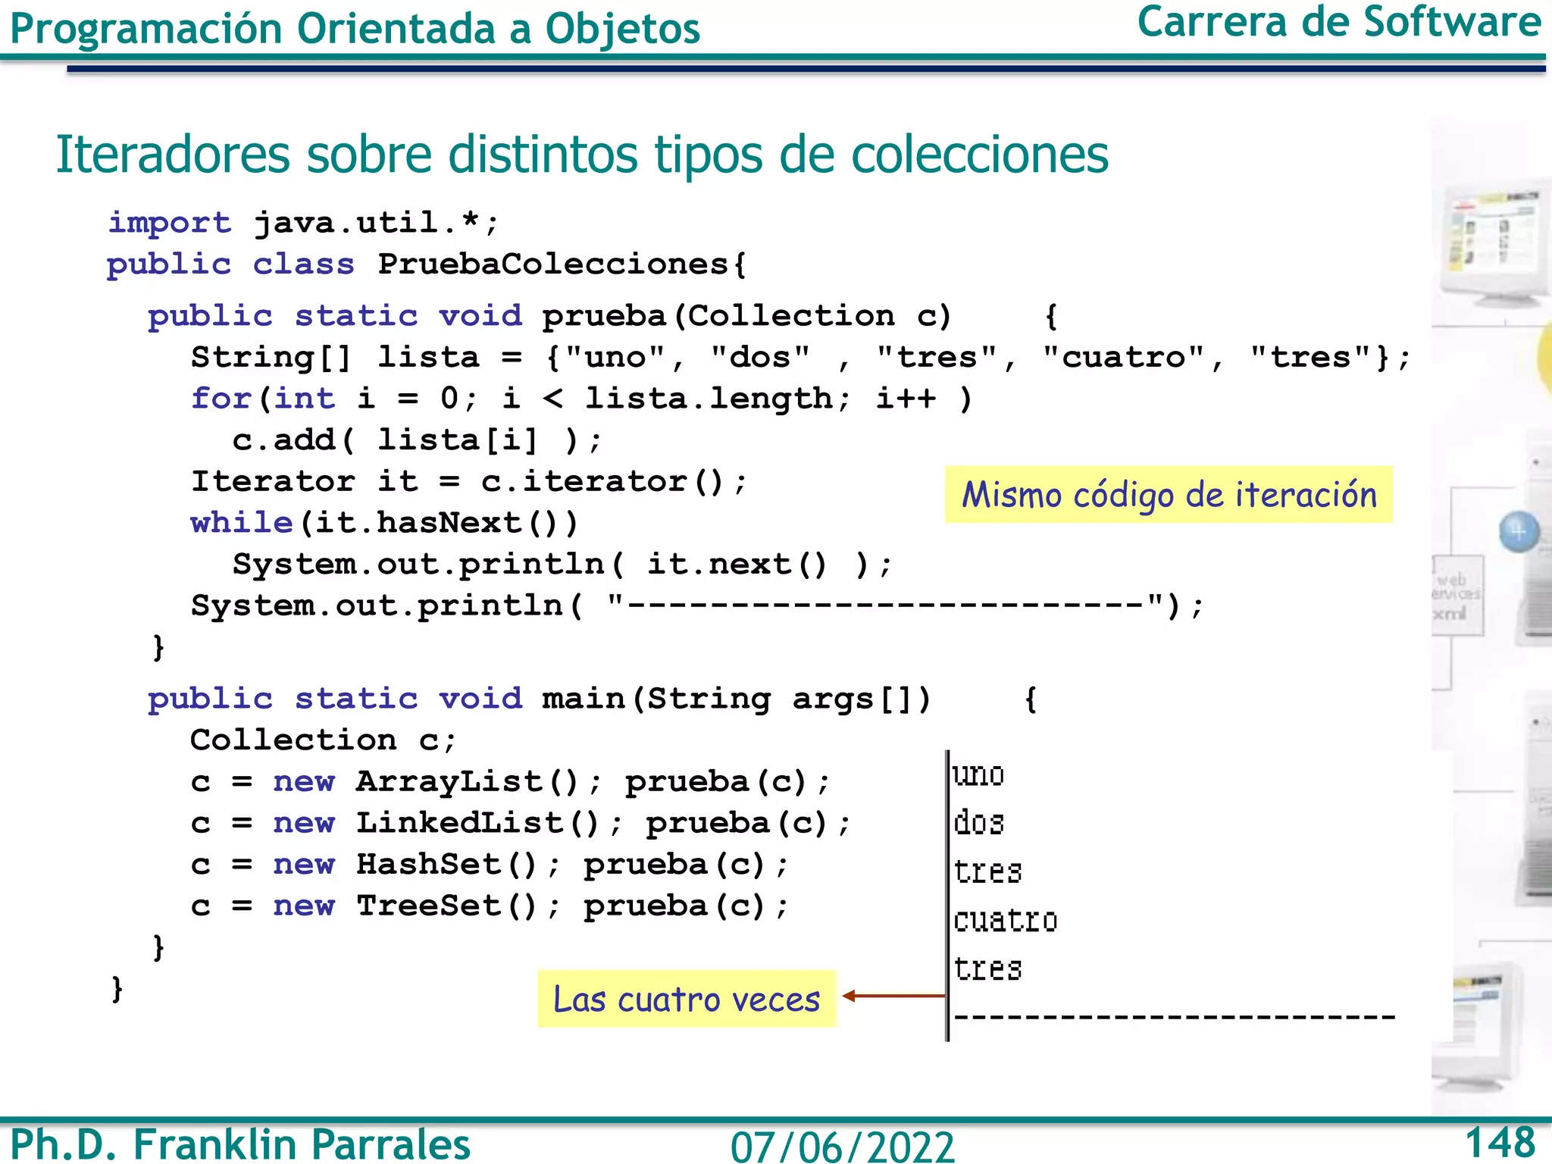
Task: Click the 'new LinkedList(); prueba(c);' line
Action: 521,823
